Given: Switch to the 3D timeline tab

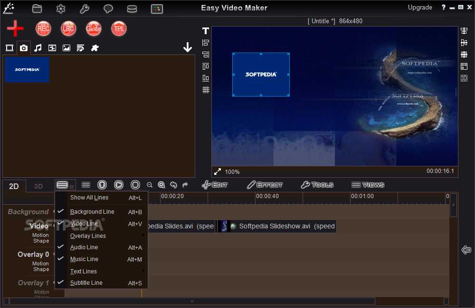Looking at the screenshot, I should click(x=38, y=186).
